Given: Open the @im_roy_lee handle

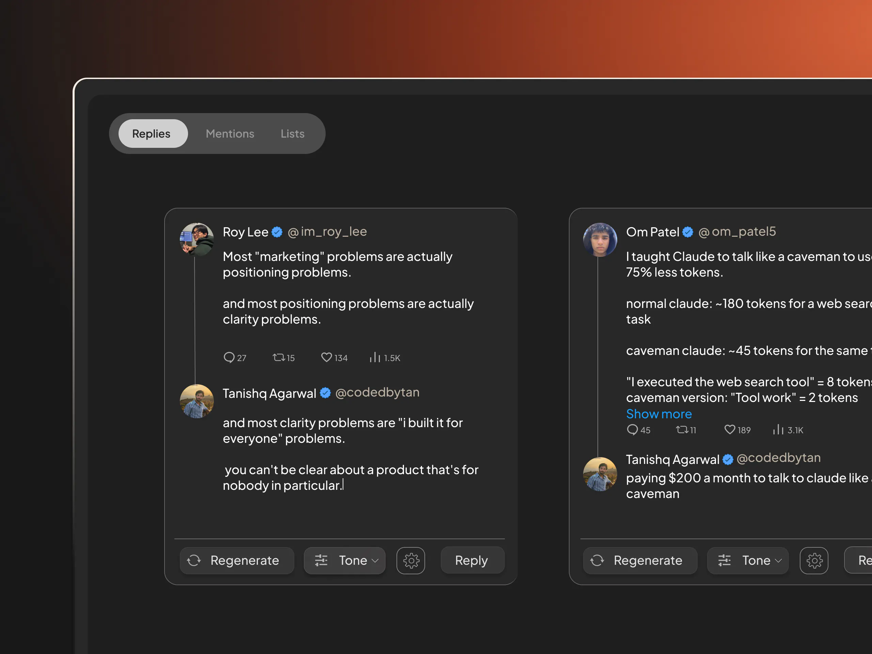Looking at the screenshot, I should [327, 232].
